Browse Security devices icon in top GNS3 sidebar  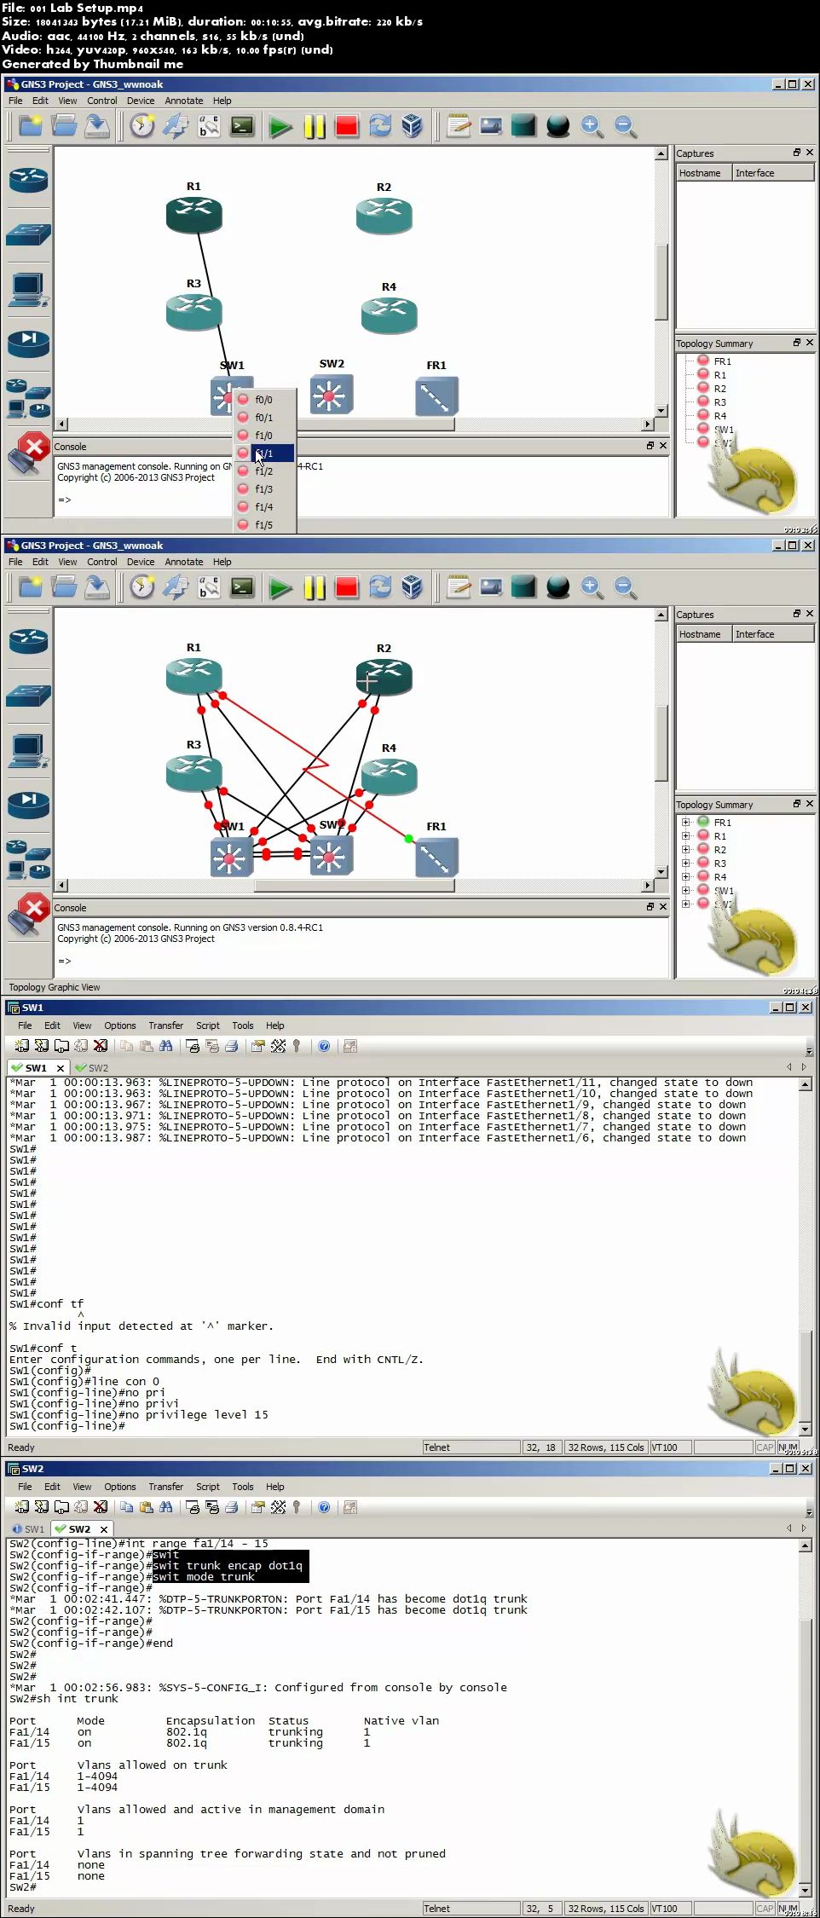28,343
